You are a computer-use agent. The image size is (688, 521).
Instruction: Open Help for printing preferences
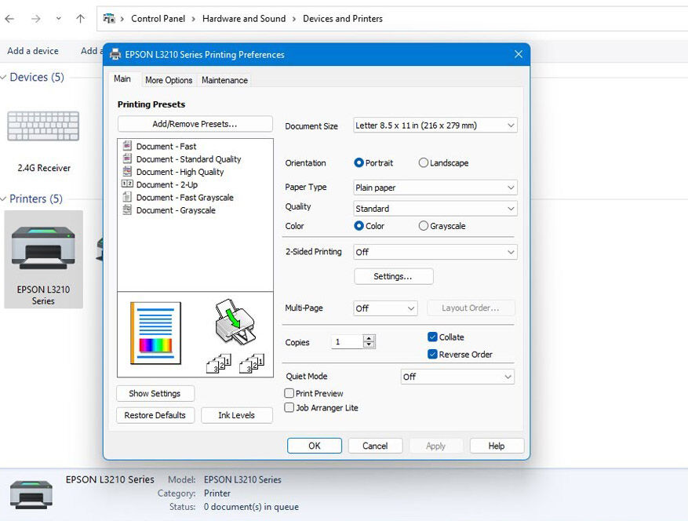(x=497, y=446)
